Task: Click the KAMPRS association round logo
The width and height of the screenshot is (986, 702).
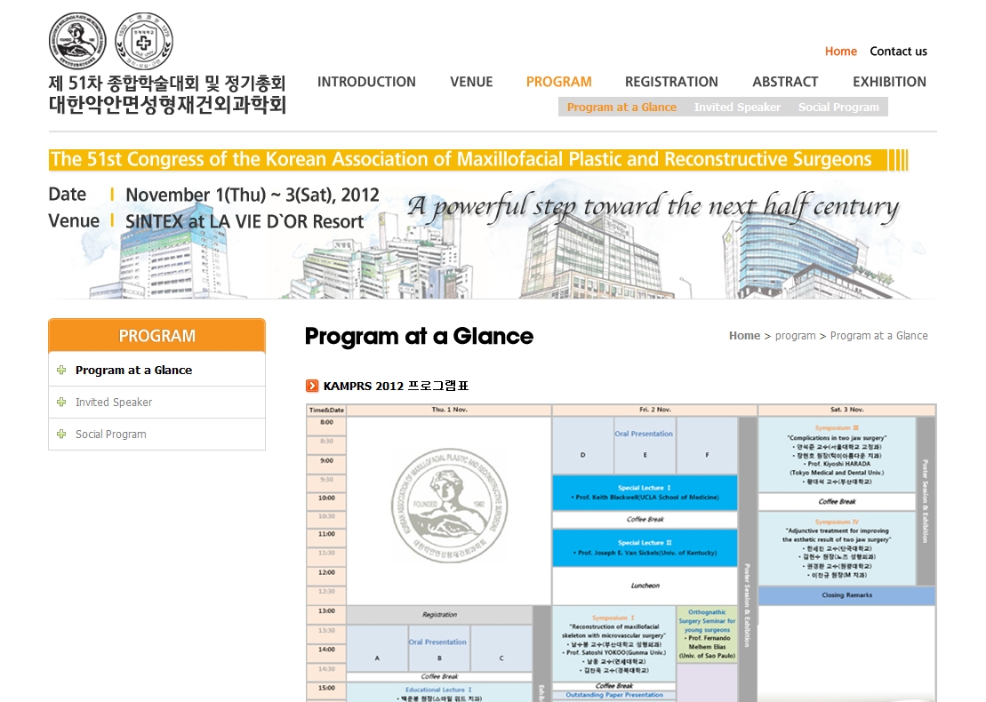Action: point(77,41)
